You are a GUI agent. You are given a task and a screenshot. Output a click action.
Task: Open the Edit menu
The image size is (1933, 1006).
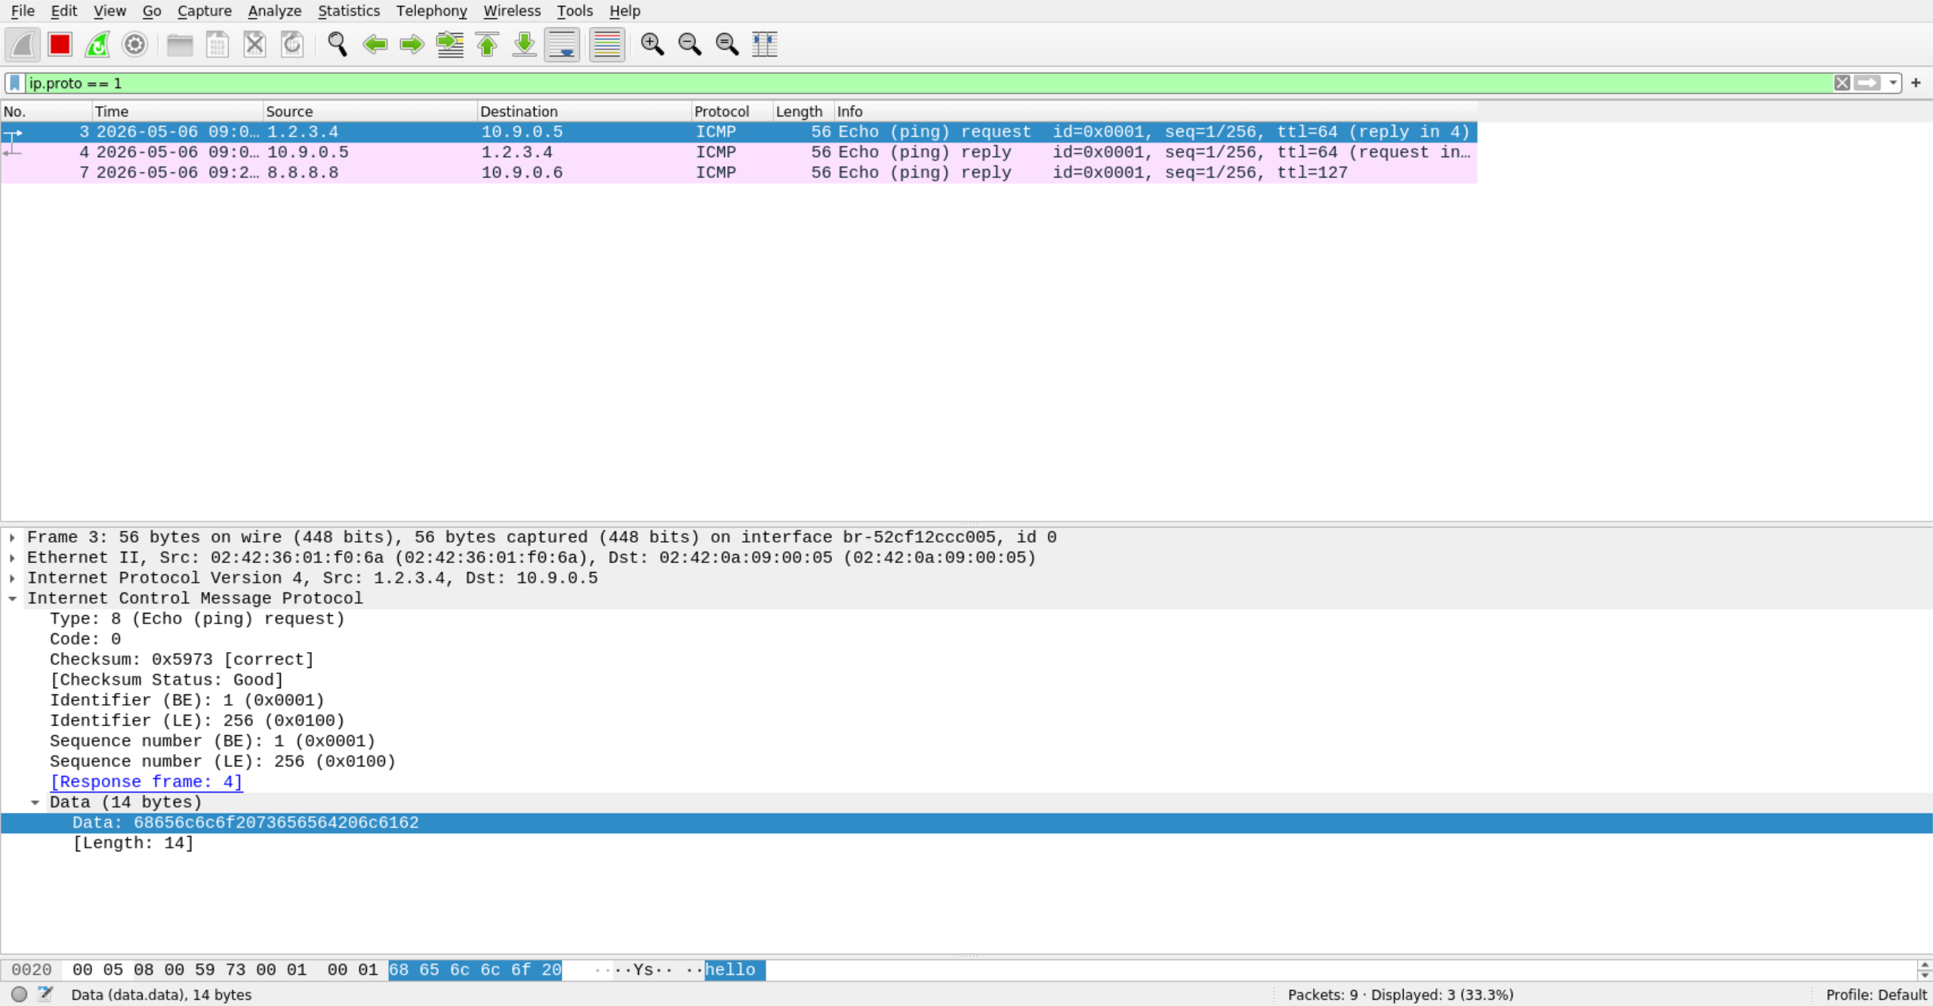point(63,11)
